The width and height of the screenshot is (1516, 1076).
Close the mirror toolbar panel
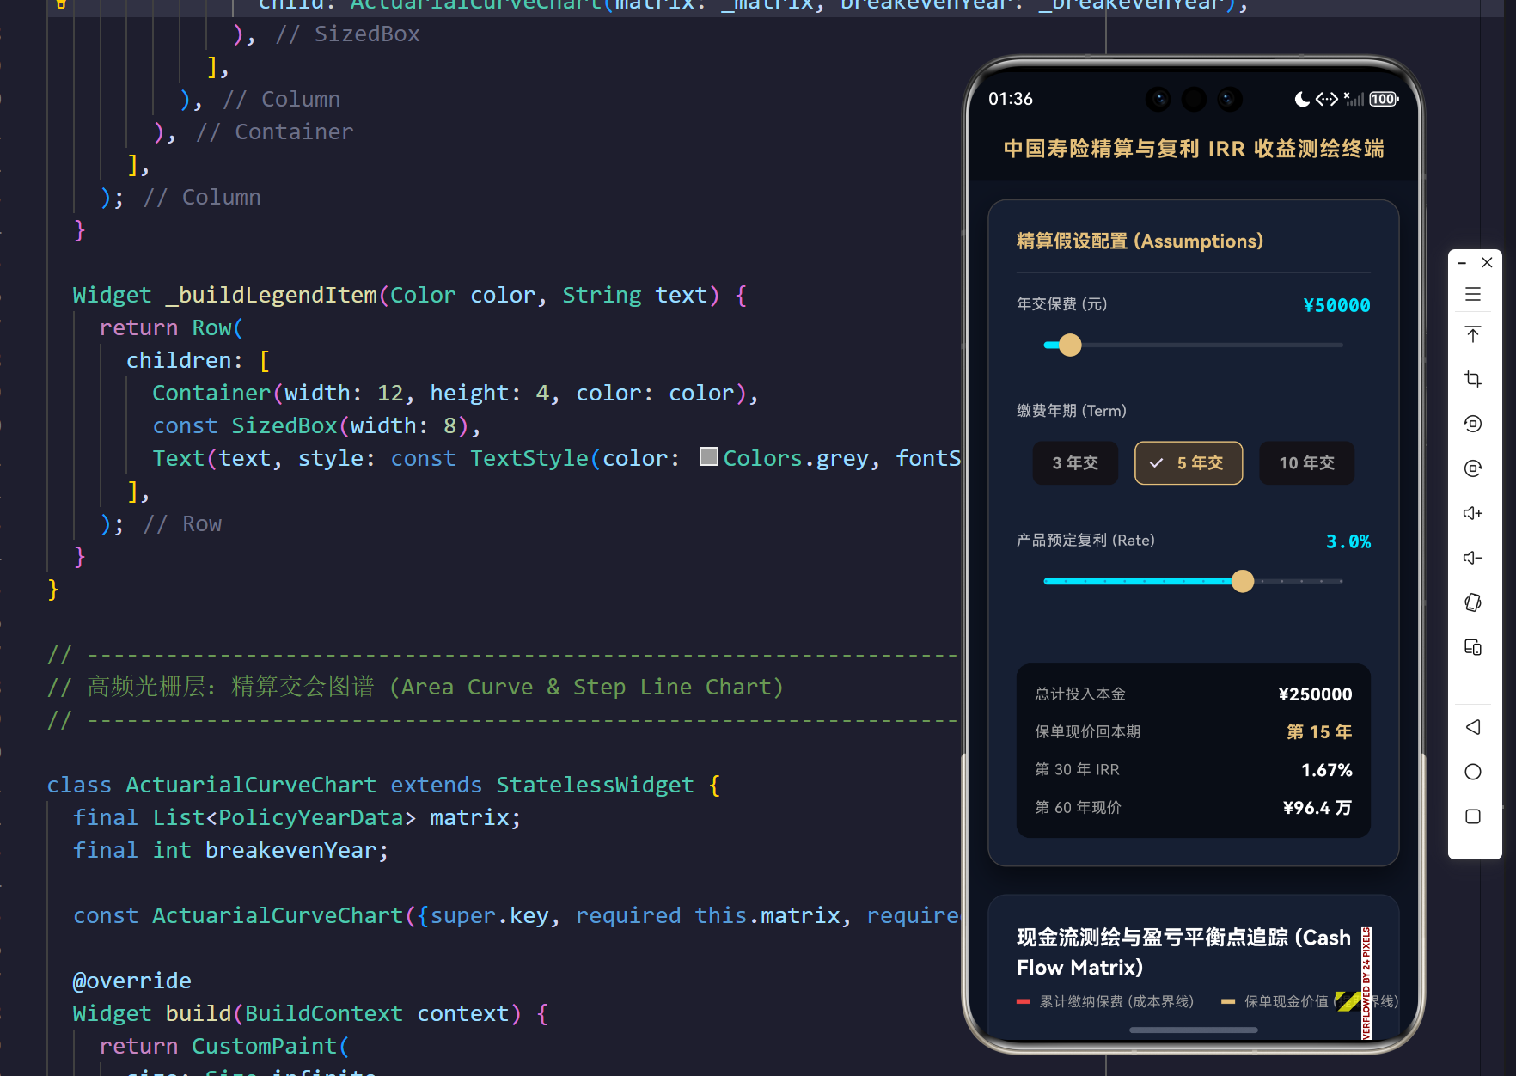click(1487, 263)
